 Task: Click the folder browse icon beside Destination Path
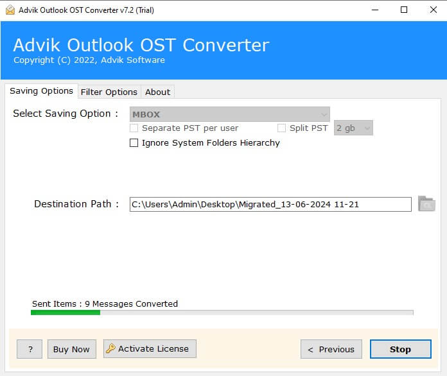tap(426, 203)
